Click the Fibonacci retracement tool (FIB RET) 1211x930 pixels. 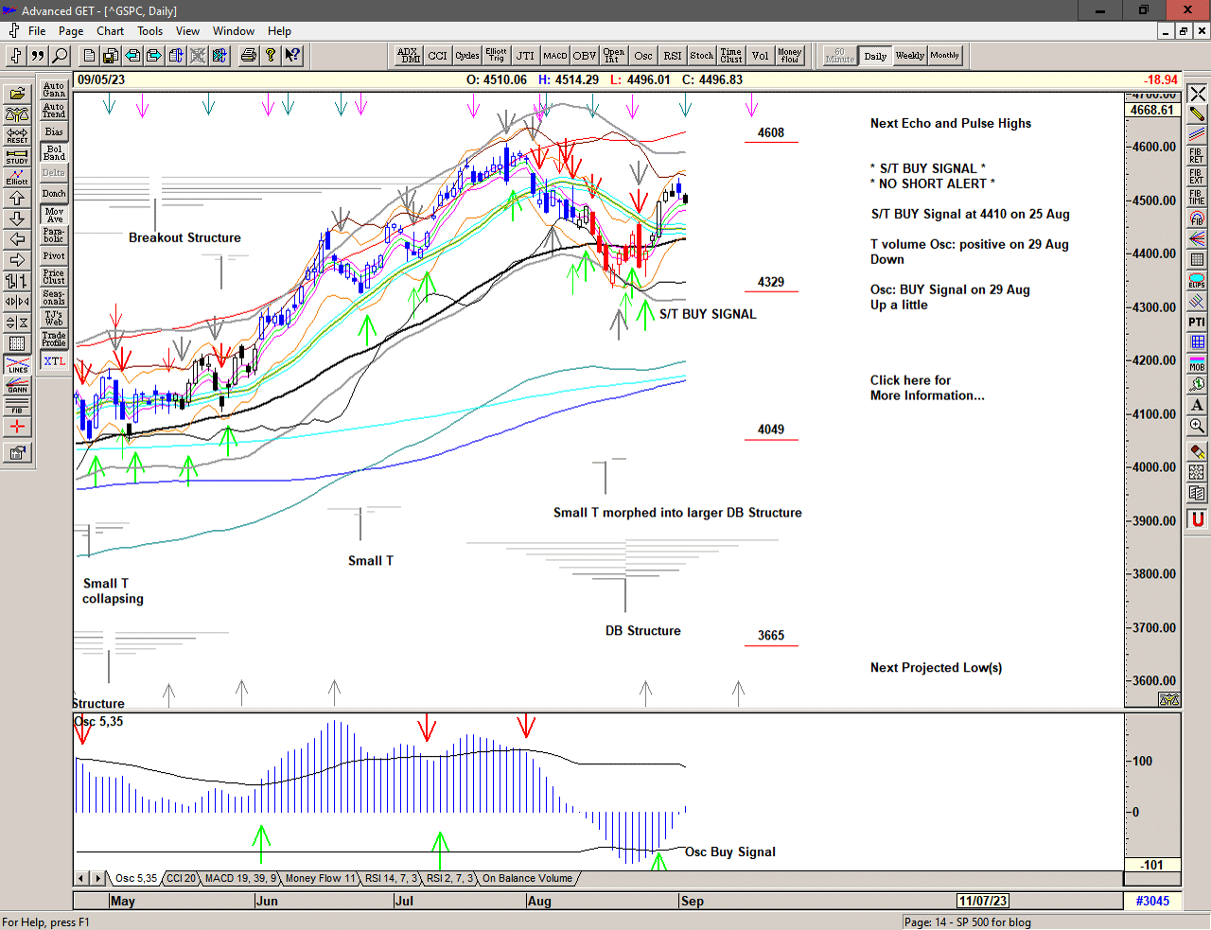point(1197,155)
